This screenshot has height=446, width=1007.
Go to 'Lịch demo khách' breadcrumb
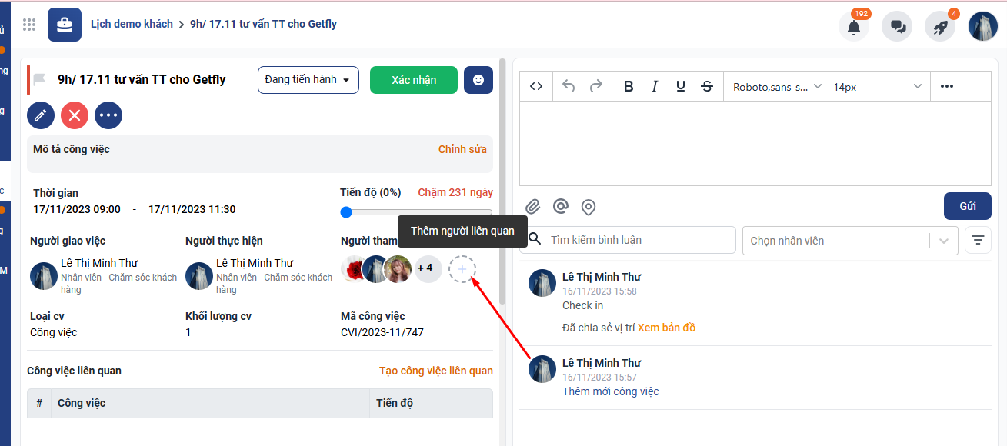(132, 24)
